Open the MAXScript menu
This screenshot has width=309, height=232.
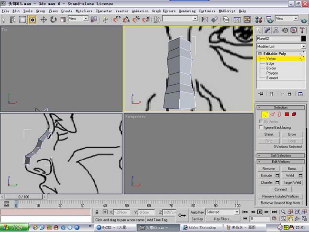pyautogui.click(x=227, y=11)
